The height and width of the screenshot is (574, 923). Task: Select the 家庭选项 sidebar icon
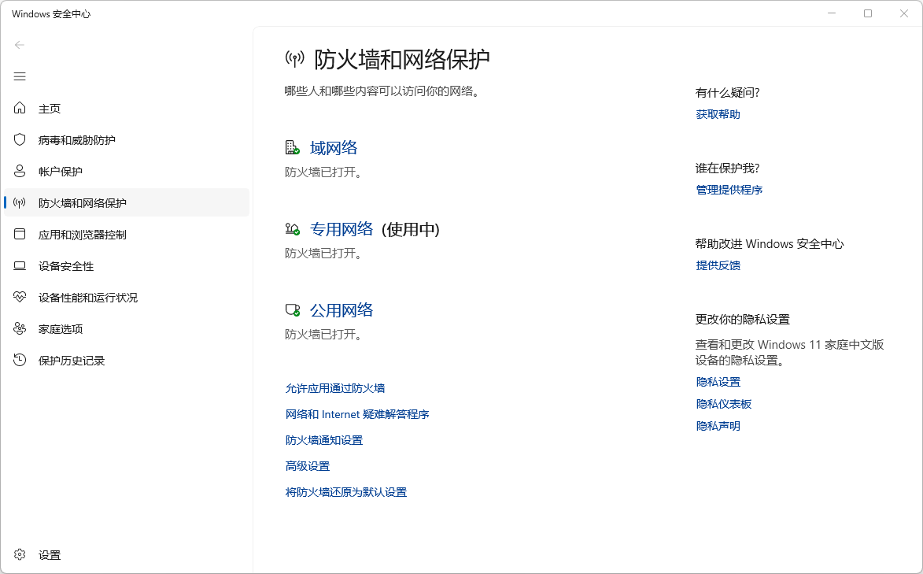pyautogui.click(x=19, y=328)
